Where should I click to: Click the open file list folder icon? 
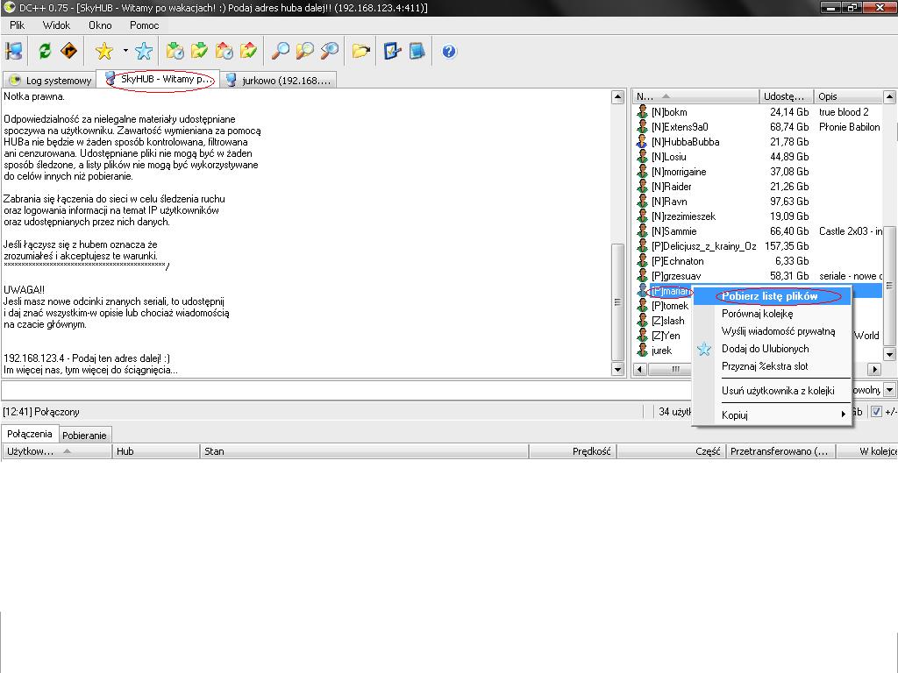tap(360, 51)
